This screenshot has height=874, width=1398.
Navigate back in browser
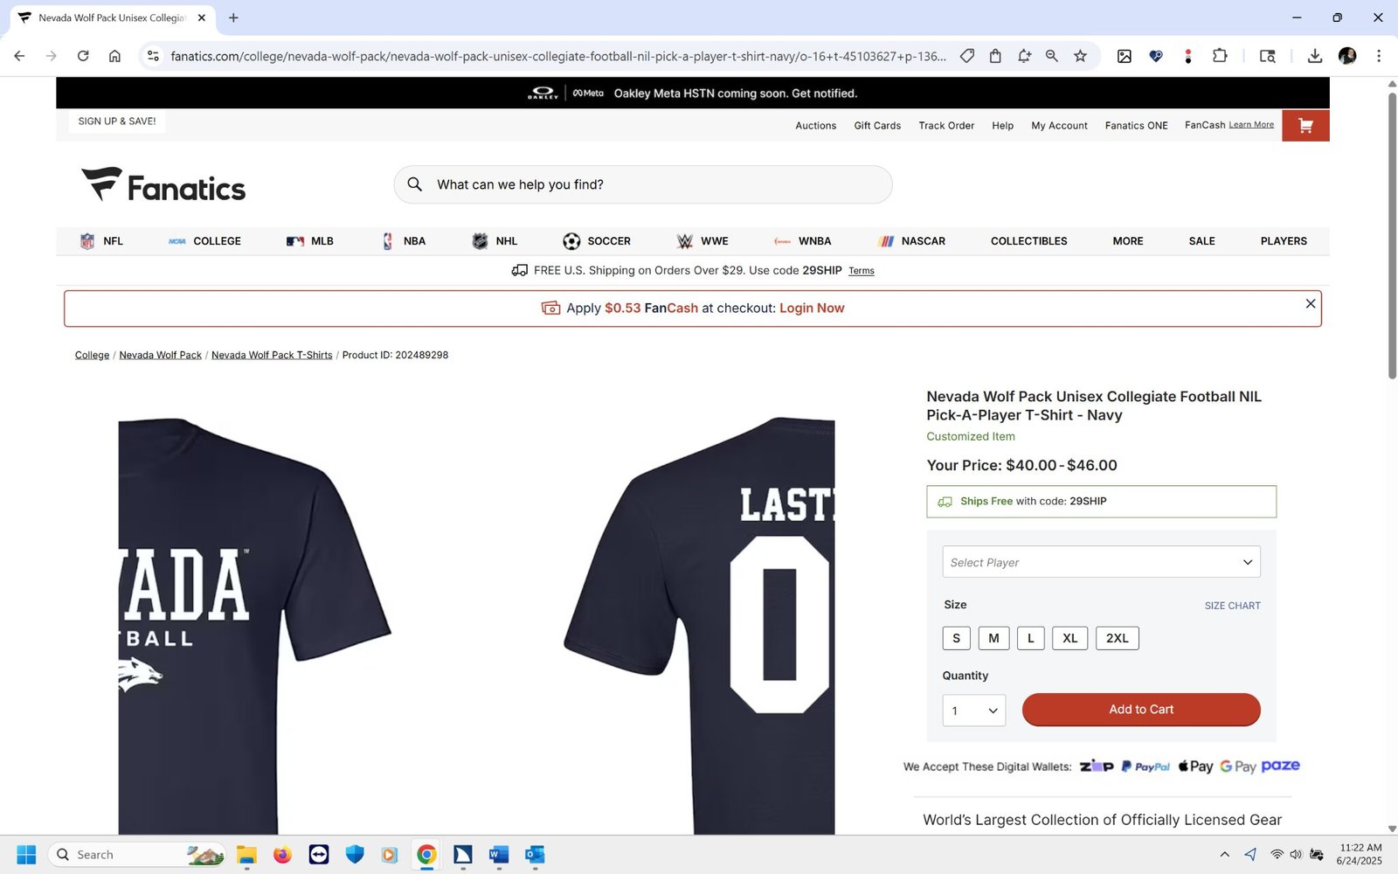(x=19, y=56)
